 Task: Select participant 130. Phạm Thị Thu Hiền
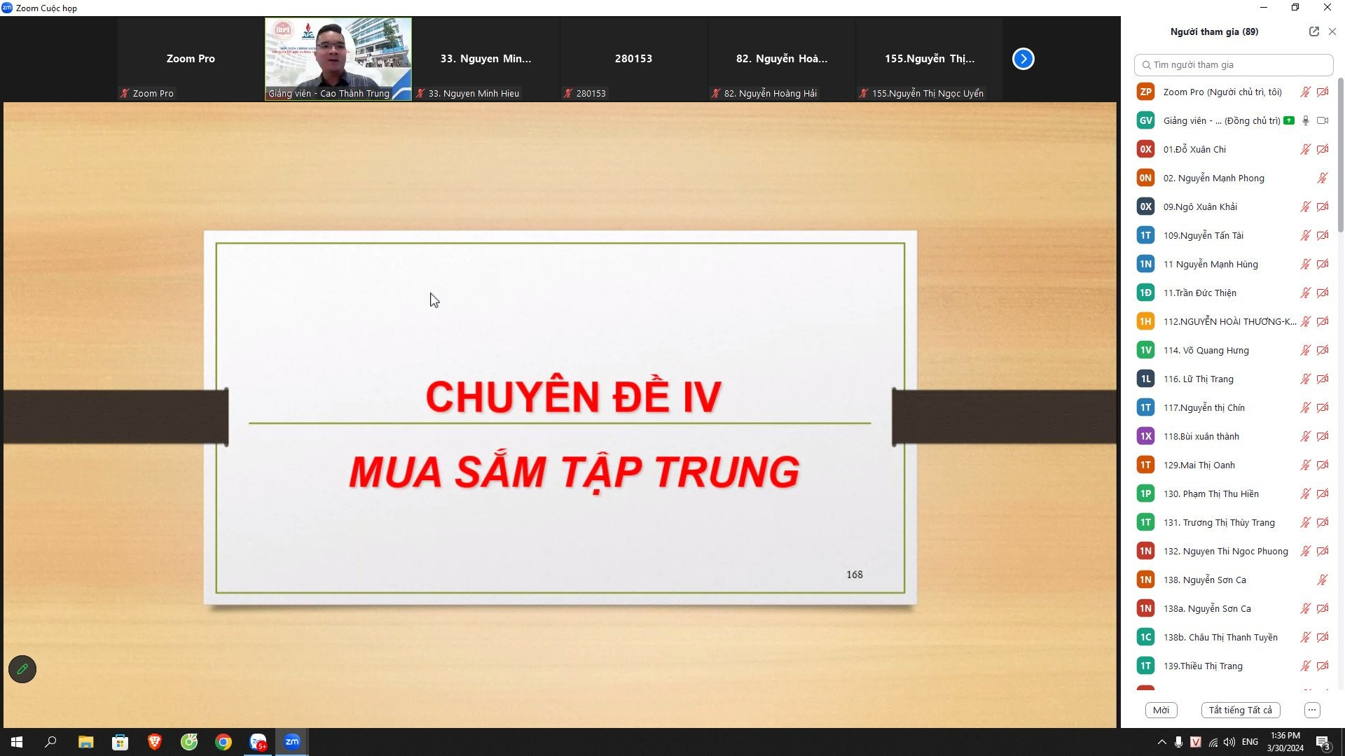[x=1210, y=493]
